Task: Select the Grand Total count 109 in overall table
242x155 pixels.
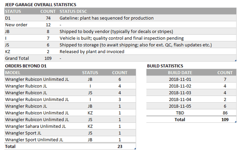Action: click(48, 59)
